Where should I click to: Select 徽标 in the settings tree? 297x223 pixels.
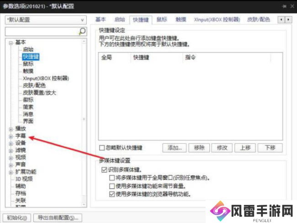28,100
